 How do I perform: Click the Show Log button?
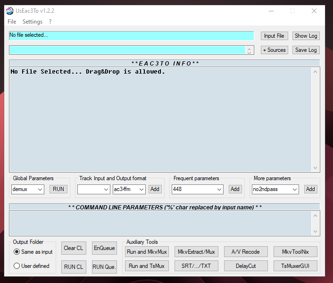(x=306, y=36)
